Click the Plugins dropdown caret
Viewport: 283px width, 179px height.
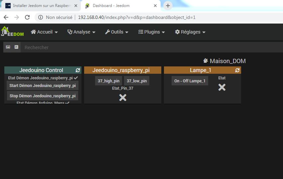click(163, 32)
